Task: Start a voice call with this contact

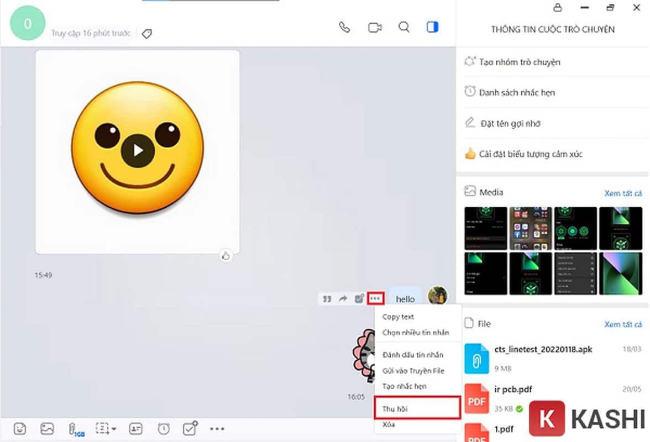Action: click(x=344, y=27)
